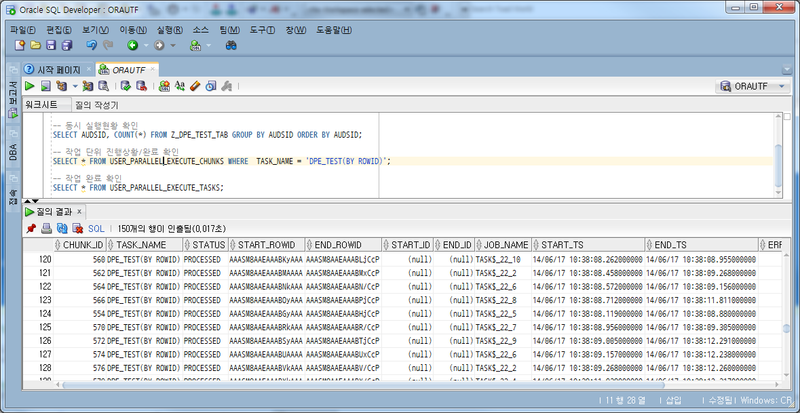
Task: Click the Unshared SQL Worksheet icon
Action: click(x=164, y=86)
